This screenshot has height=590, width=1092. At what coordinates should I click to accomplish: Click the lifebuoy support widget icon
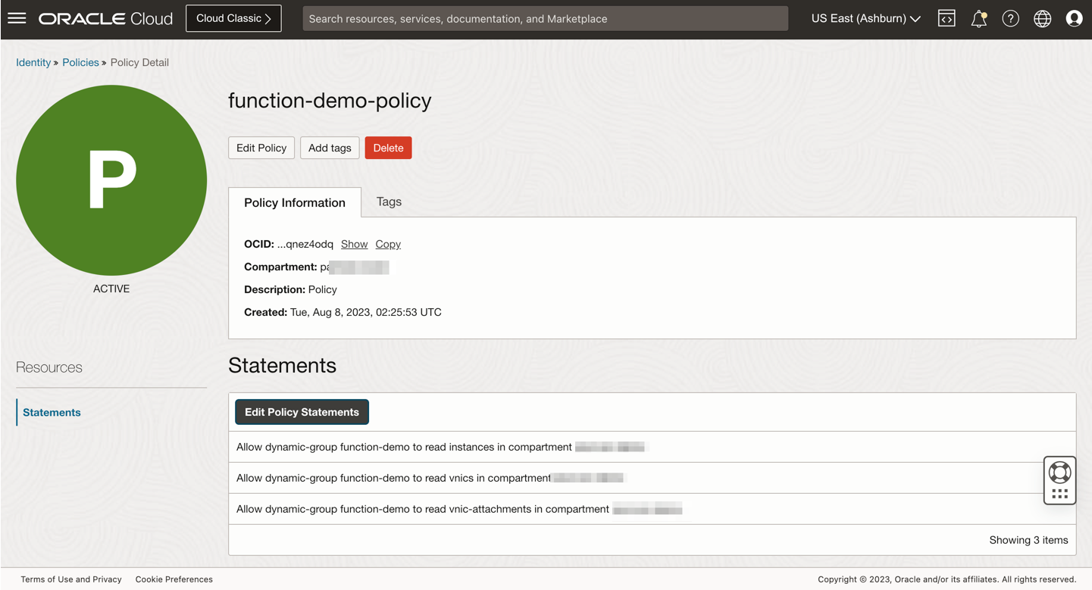[x=1059, y=473]
